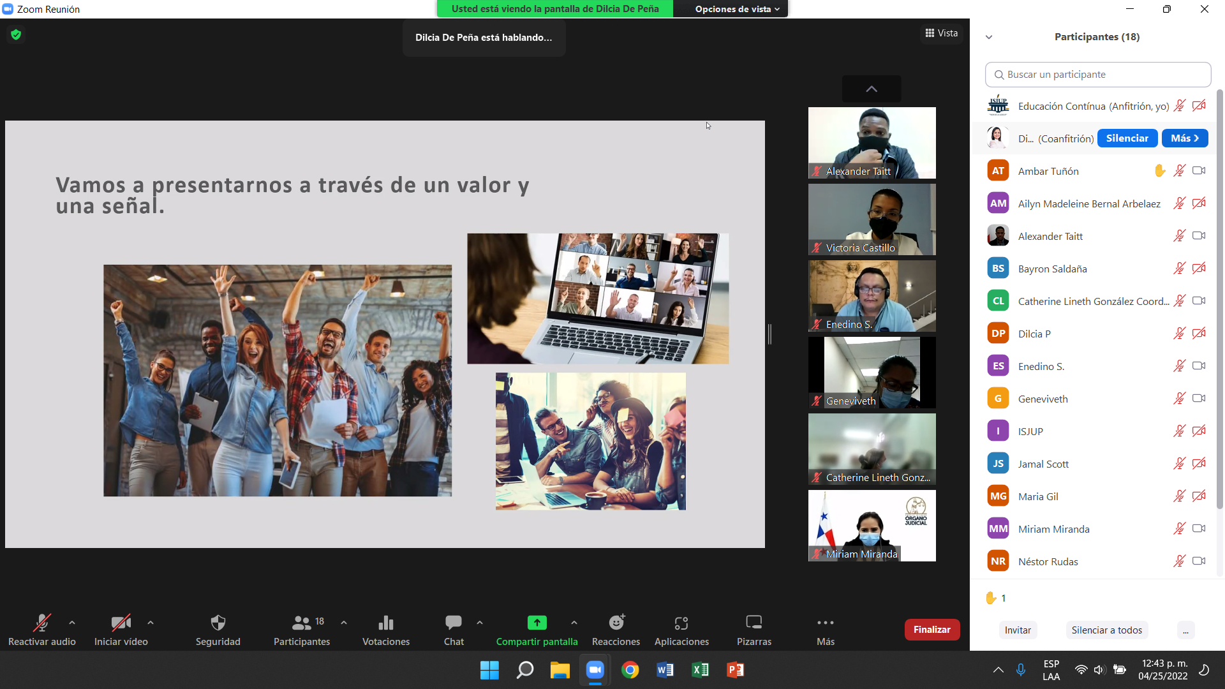Open Votaciones polls icon
This screenshot has height=689, width=1225.
coord(386,622)
